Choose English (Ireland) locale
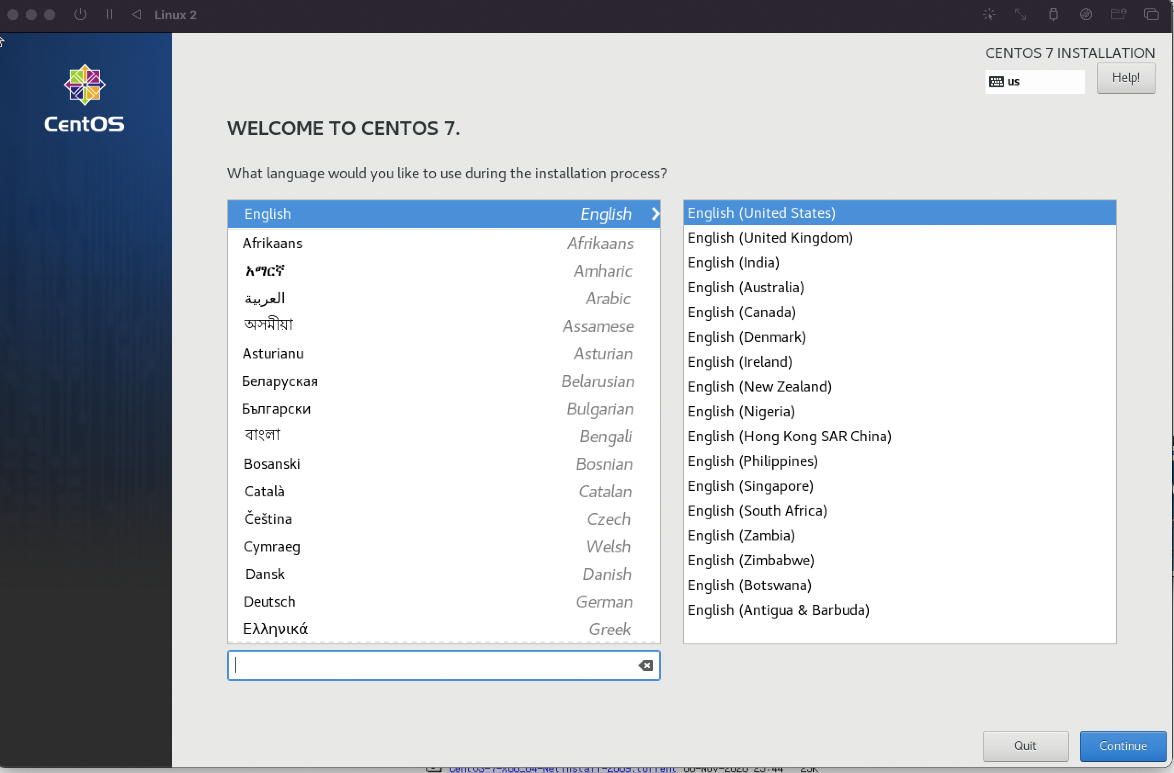This screenshot has height=773, width=1174. [x=900, y=362]
